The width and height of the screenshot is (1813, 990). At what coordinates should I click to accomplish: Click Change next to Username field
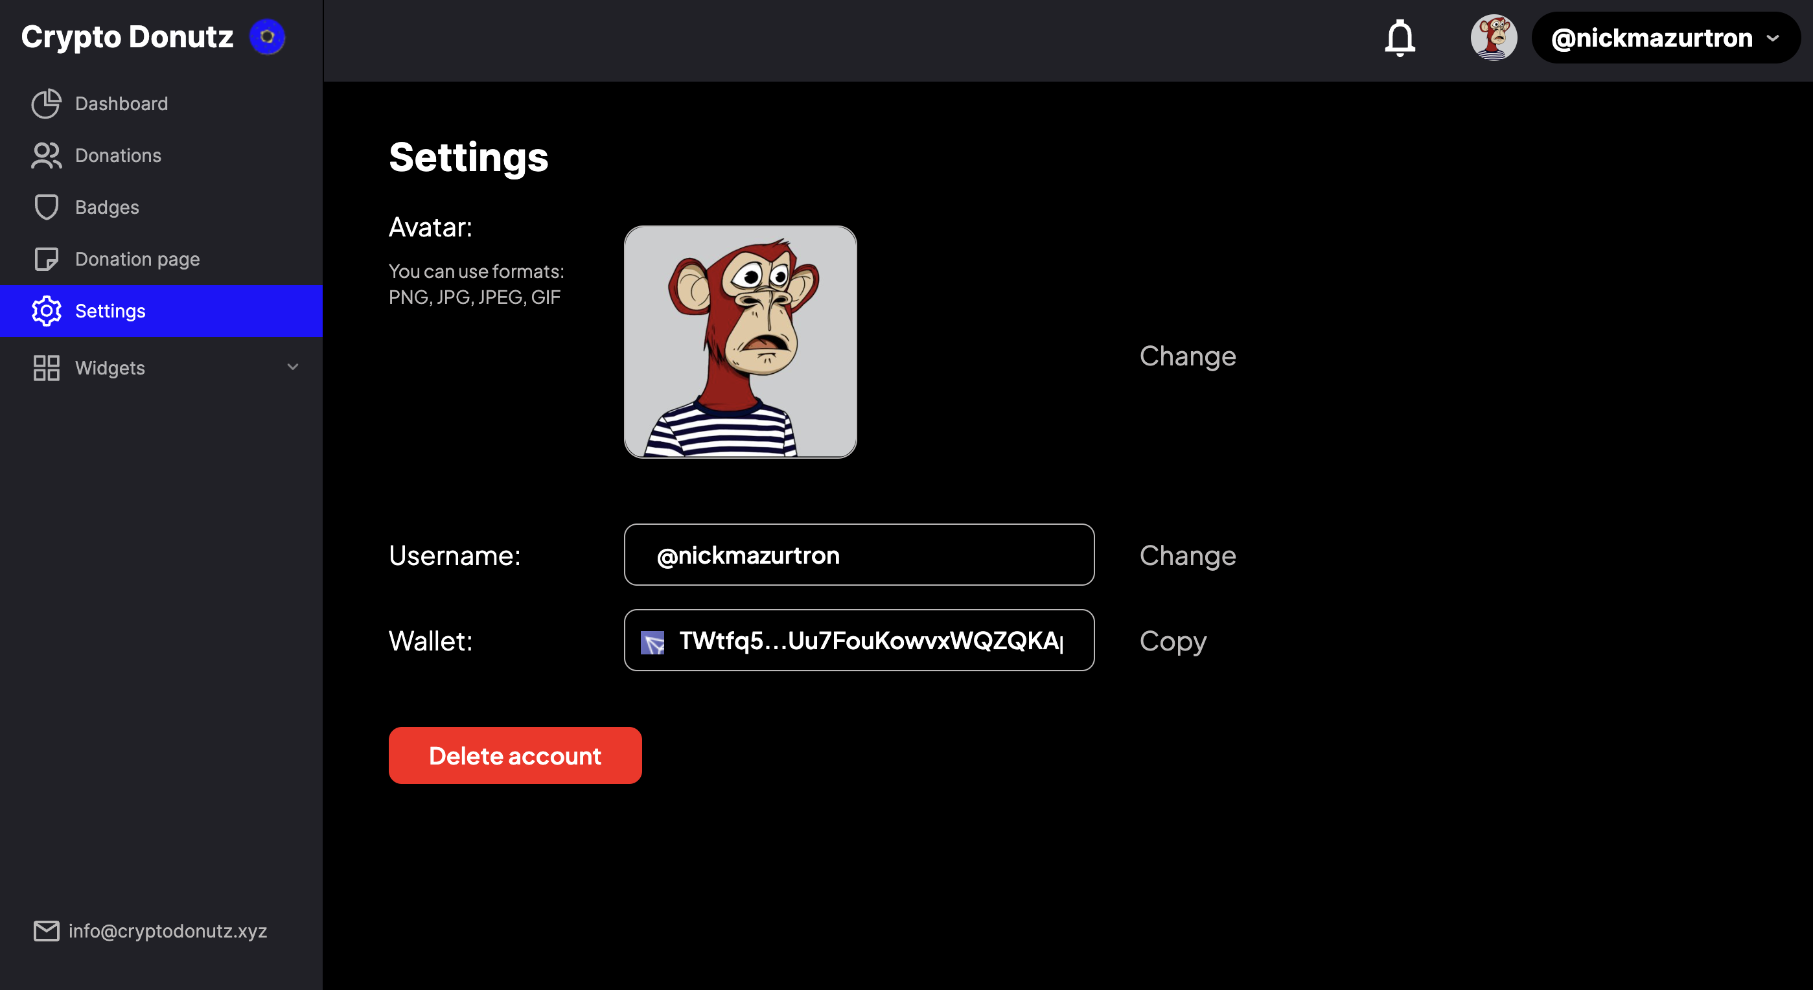coord(1187,555)
